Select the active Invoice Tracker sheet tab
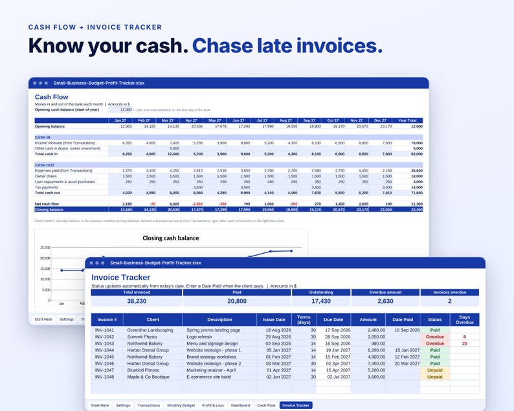The height and width of the screenshot is (411, 514). [x=296, y=405]
